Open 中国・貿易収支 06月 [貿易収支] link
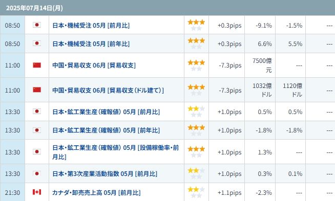335x201 pixels. (94, 65)
